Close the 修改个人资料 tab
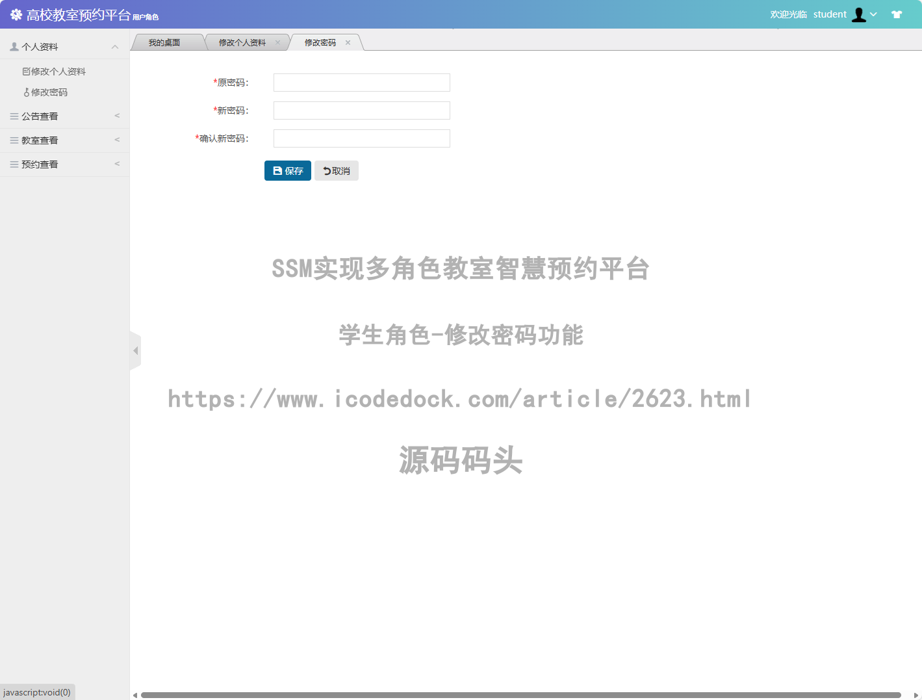922x700 pixels. tap(277, 43)
